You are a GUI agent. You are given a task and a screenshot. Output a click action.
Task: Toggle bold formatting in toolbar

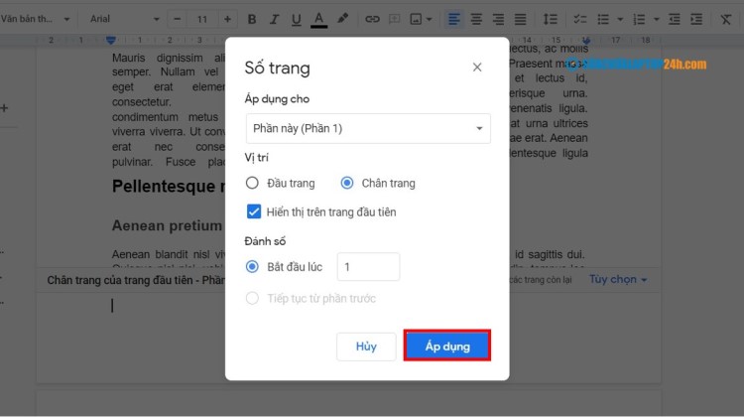[x=252, y=19]
